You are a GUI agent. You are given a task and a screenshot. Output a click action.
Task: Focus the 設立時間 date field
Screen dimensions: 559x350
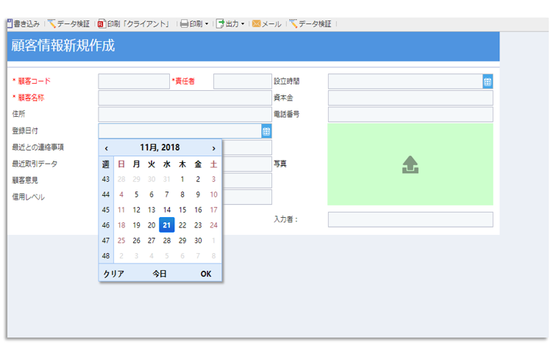pos(405,81)
